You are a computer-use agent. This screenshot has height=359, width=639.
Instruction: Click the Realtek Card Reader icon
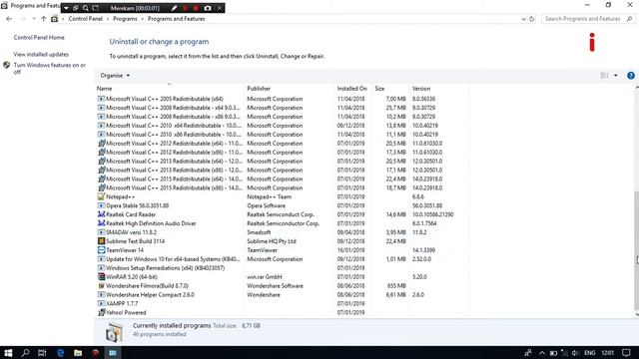pos(102,214)
